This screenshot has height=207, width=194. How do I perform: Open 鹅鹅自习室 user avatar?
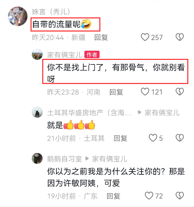(37, 158)
